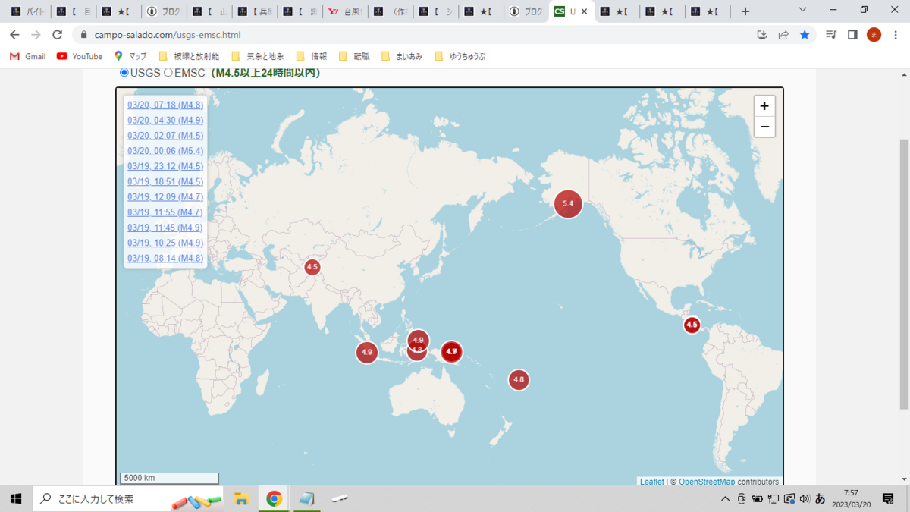
Task: Open the 03/20, 00:06 (M5.4) earthquake link
Action: coord(165,151)
